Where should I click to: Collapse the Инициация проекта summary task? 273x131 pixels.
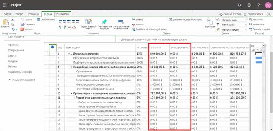click(69, 54)
